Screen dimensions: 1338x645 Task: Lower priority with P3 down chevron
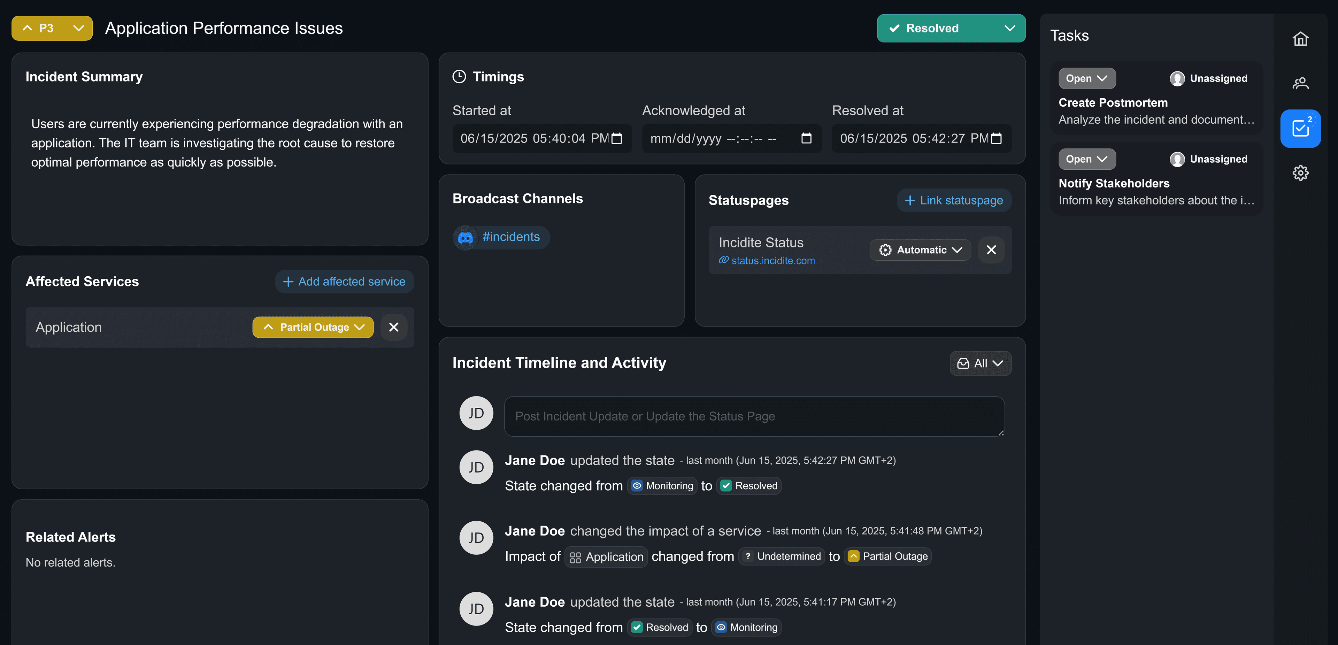point(78,28)
